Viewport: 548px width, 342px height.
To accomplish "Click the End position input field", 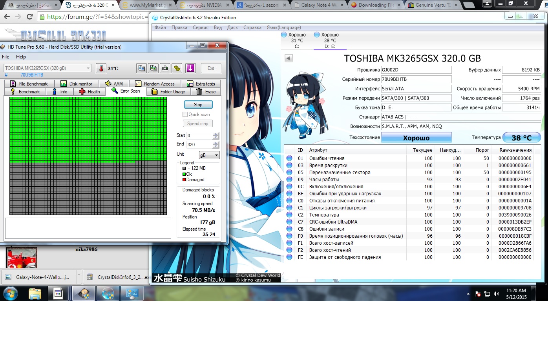I will click(x=200, y=144).
